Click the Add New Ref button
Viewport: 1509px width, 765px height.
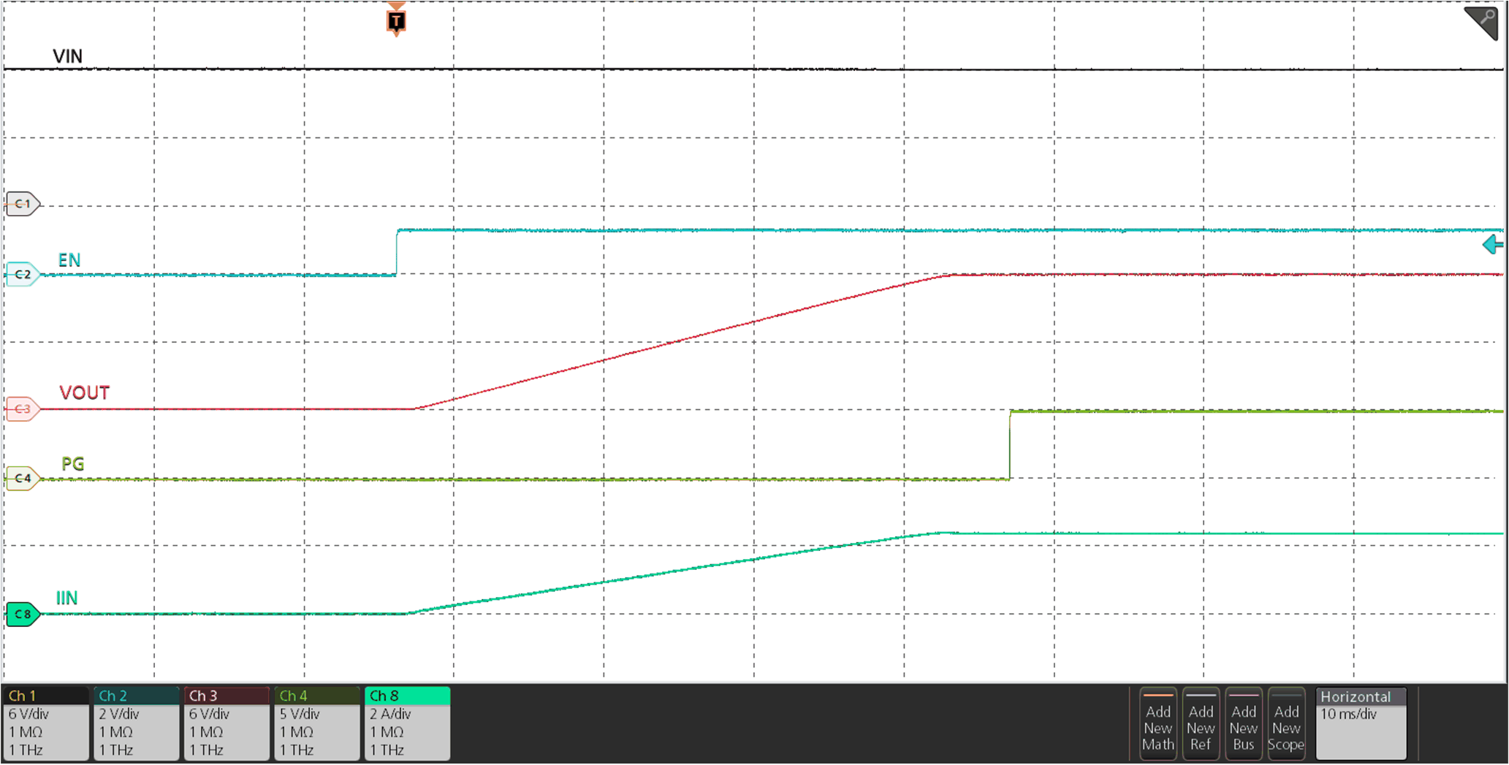1201,723
